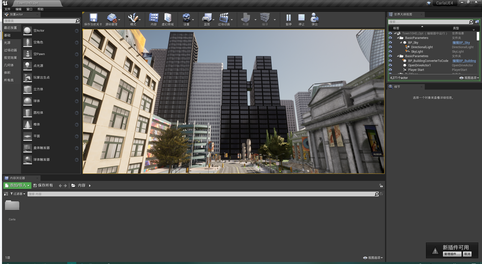Collapse the BasicParameters folder
Image resolution: width=482 pixels, height=264 pixels.
[x=398, y=38]
